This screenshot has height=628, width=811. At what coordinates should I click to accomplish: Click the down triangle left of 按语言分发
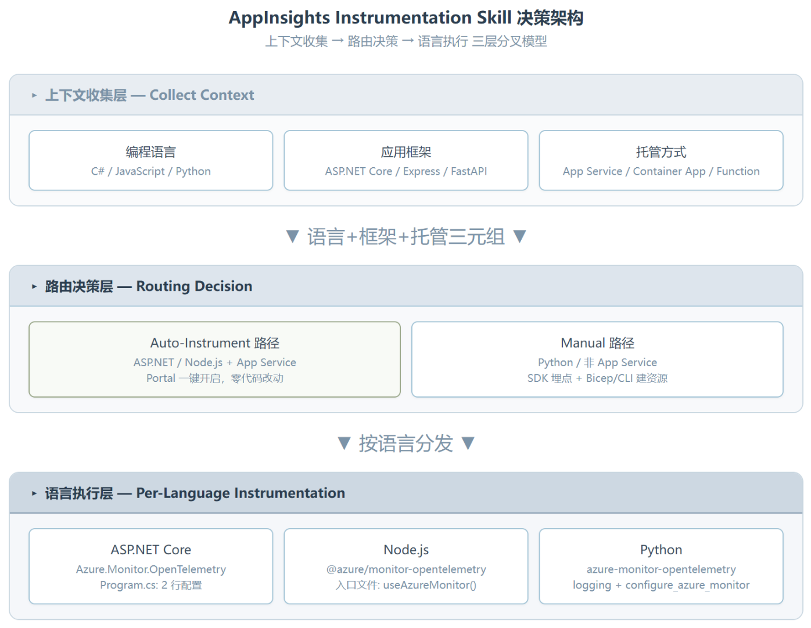(x=345, y=443)
